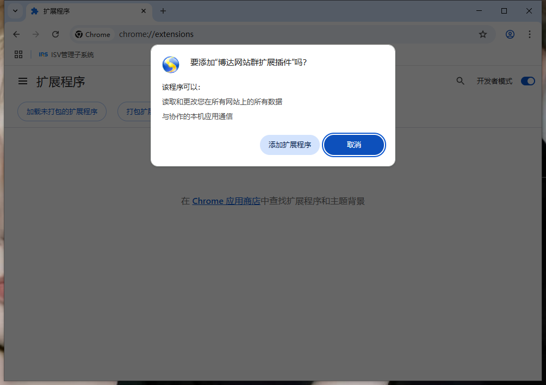Open the ISV管理子系统 bookmark

click(x=66, y=55)
